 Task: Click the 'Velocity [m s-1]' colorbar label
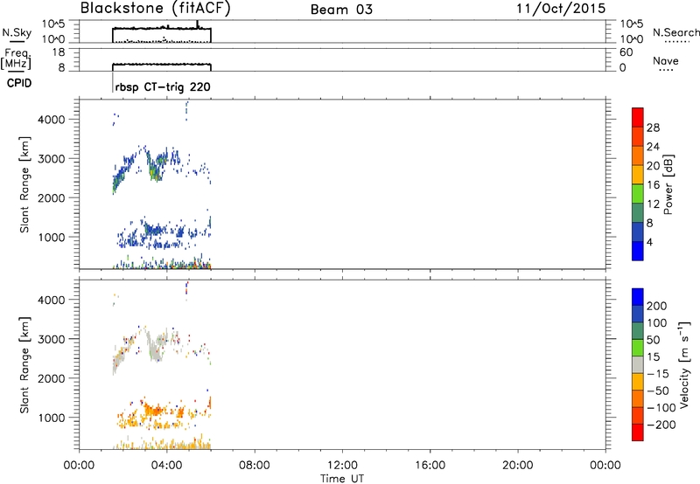click(684, 364)
